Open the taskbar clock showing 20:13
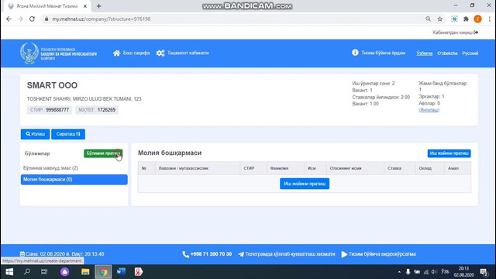 pyautogui.click(x=463, y=272)
